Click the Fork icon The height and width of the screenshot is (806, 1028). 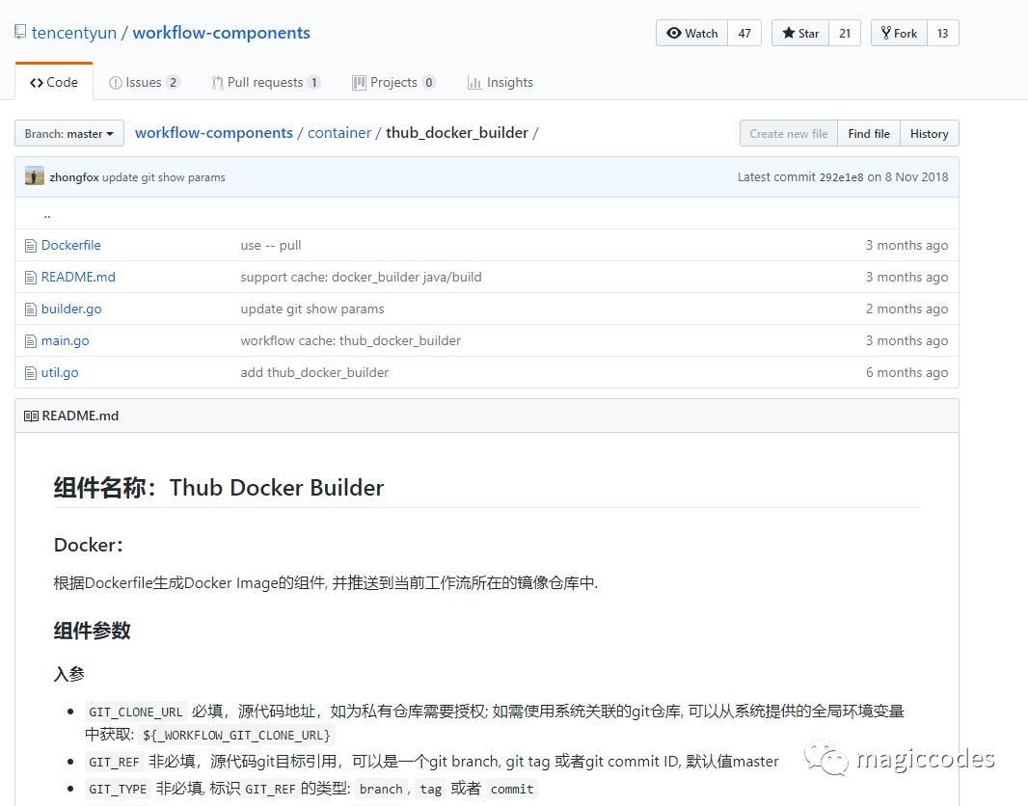[x=885, y=34]
